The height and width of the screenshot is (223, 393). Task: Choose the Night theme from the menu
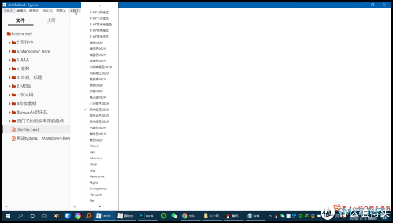[x=94, y=183]
